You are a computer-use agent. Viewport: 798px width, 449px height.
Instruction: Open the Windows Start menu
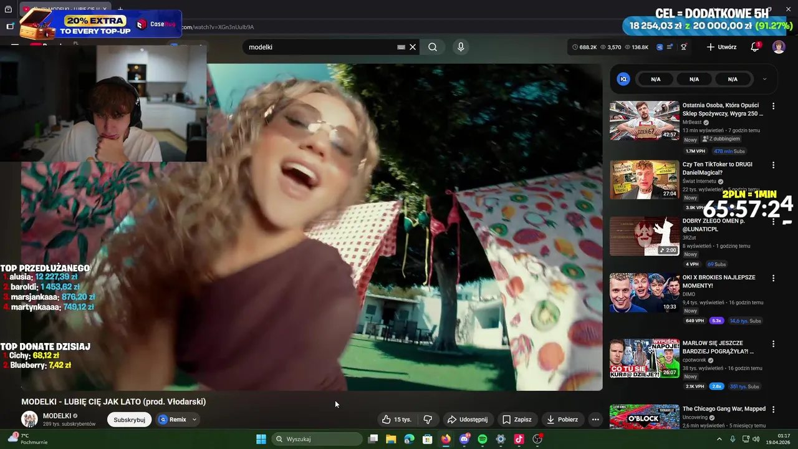point(261,439)
